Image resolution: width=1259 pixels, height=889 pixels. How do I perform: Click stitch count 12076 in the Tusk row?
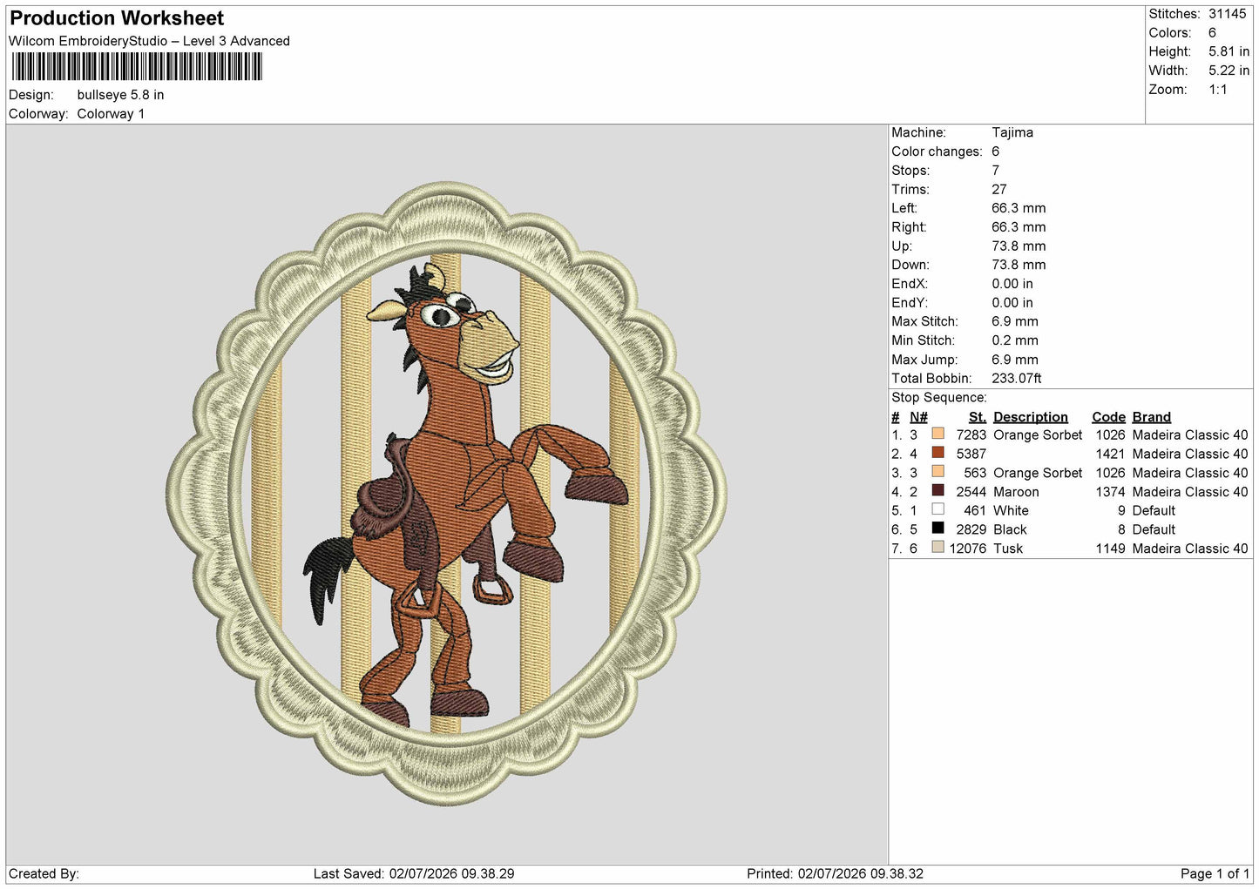[968, 549]
